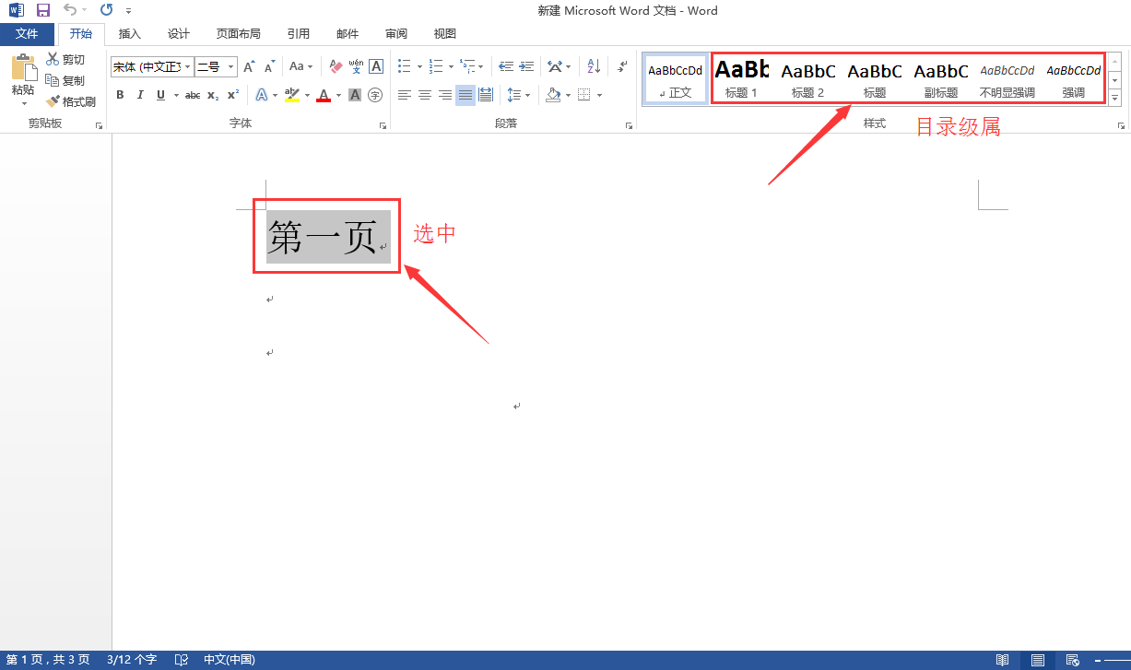1131x670 pixels.
Task: Expand the styles gallery with the More arrow
Action: point(1114,98)
